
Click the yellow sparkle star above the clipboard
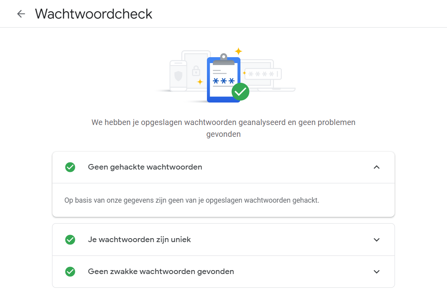(x=238, y=51)
